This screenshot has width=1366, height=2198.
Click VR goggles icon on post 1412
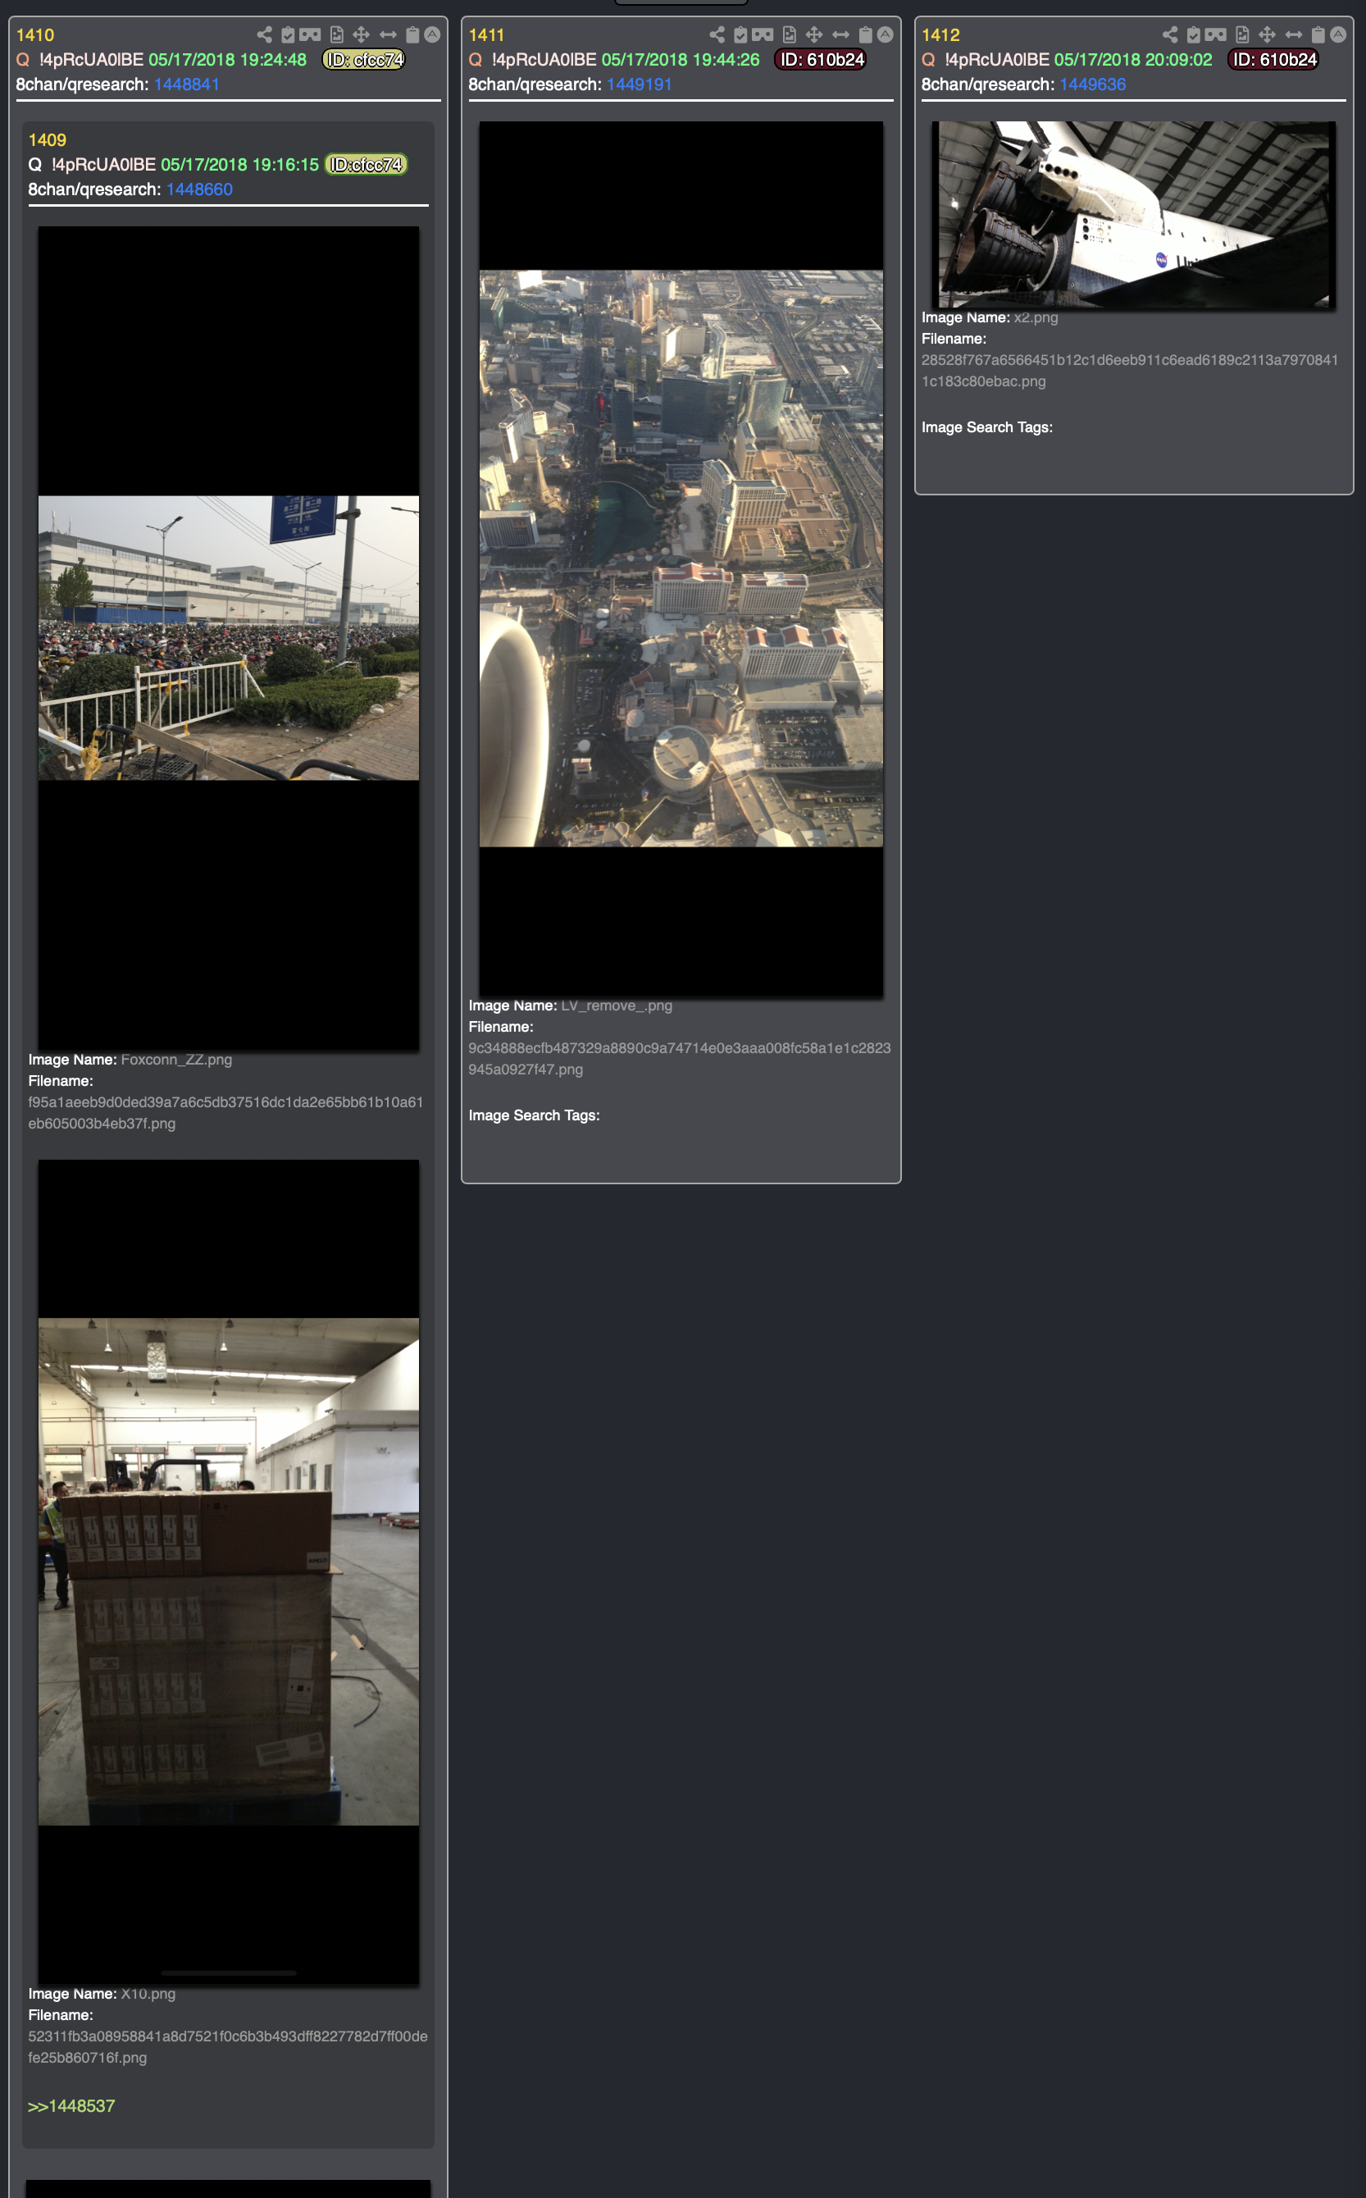coord(1216,35)
